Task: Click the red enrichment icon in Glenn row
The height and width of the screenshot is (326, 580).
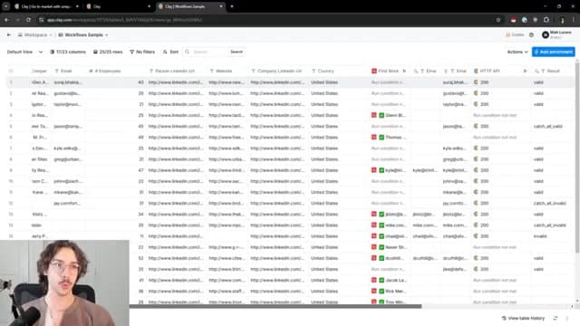Action: (x=374, y=115)
